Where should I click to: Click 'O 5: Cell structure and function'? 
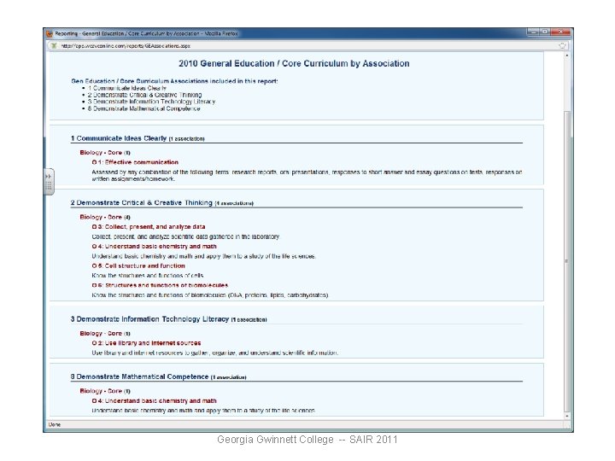click(138, 266)
